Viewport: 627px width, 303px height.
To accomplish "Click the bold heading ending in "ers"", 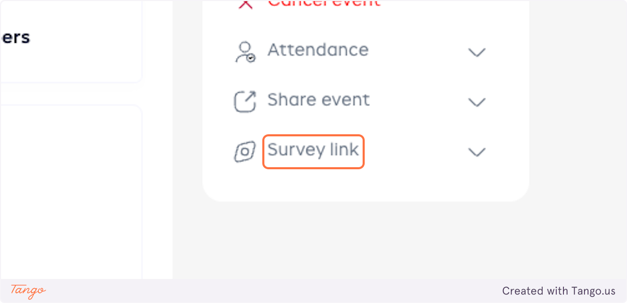I will point(15,38).
